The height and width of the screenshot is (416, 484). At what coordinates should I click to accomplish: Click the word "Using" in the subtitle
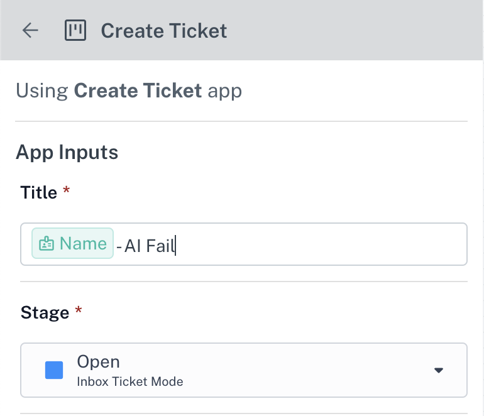click(x=42, y=91)
